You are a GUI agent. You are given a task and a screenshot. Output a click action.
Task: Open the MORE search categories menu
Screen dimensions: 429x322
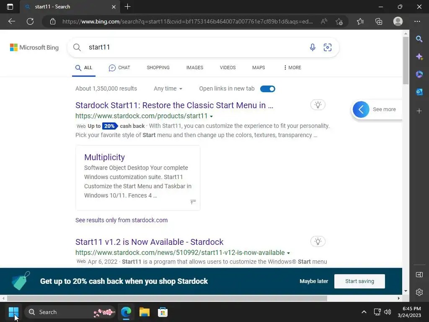click(x=292, y=68)
